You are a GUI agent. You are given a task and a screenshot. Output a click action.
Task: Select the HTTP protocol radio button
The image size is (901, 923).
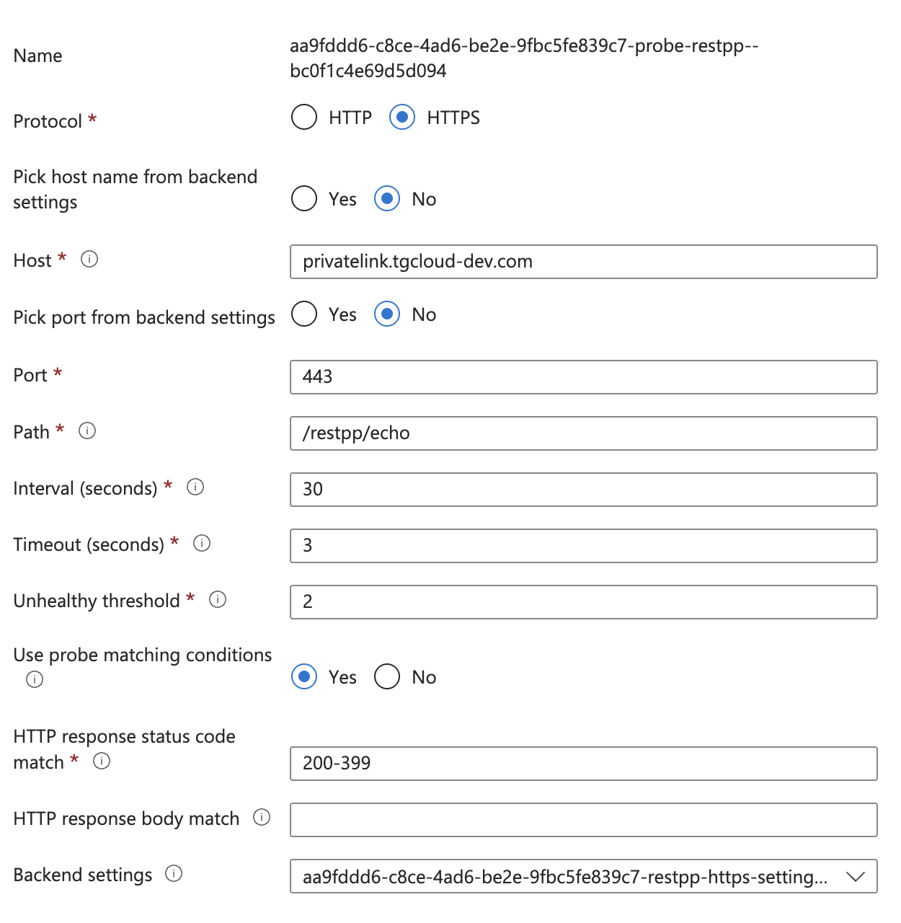pyautogui.click(x=304, y=117)
